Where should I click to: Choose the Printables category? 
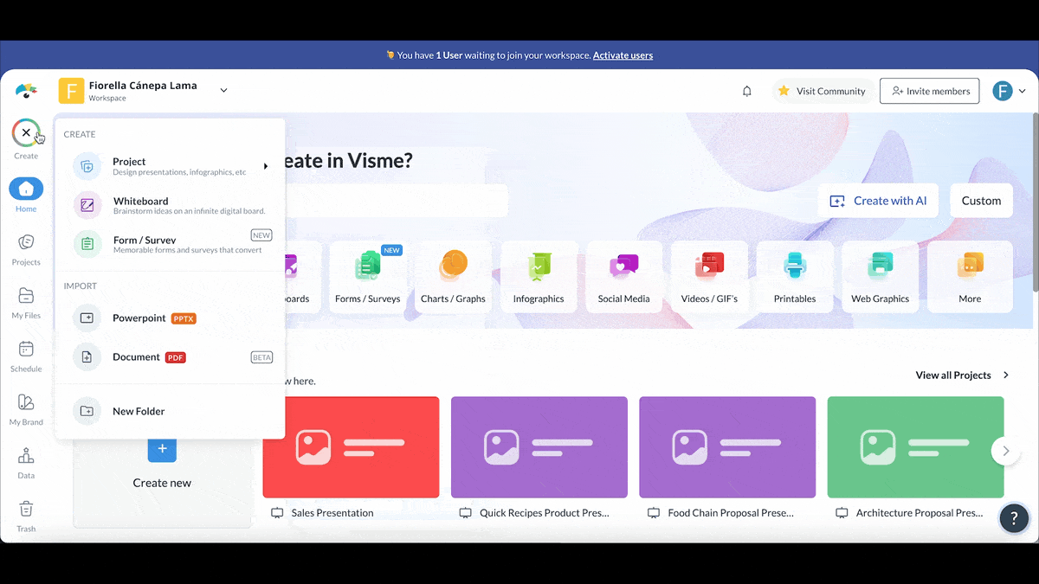pos(795,277)
